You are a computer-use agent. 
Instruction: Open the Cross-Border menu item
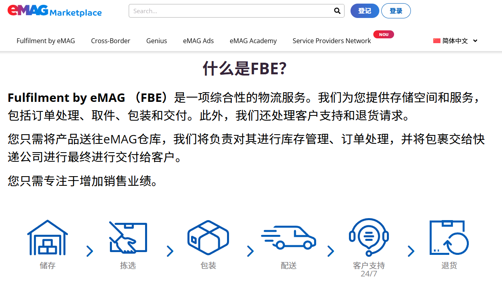pyautogui.click(x=111, y=41)
